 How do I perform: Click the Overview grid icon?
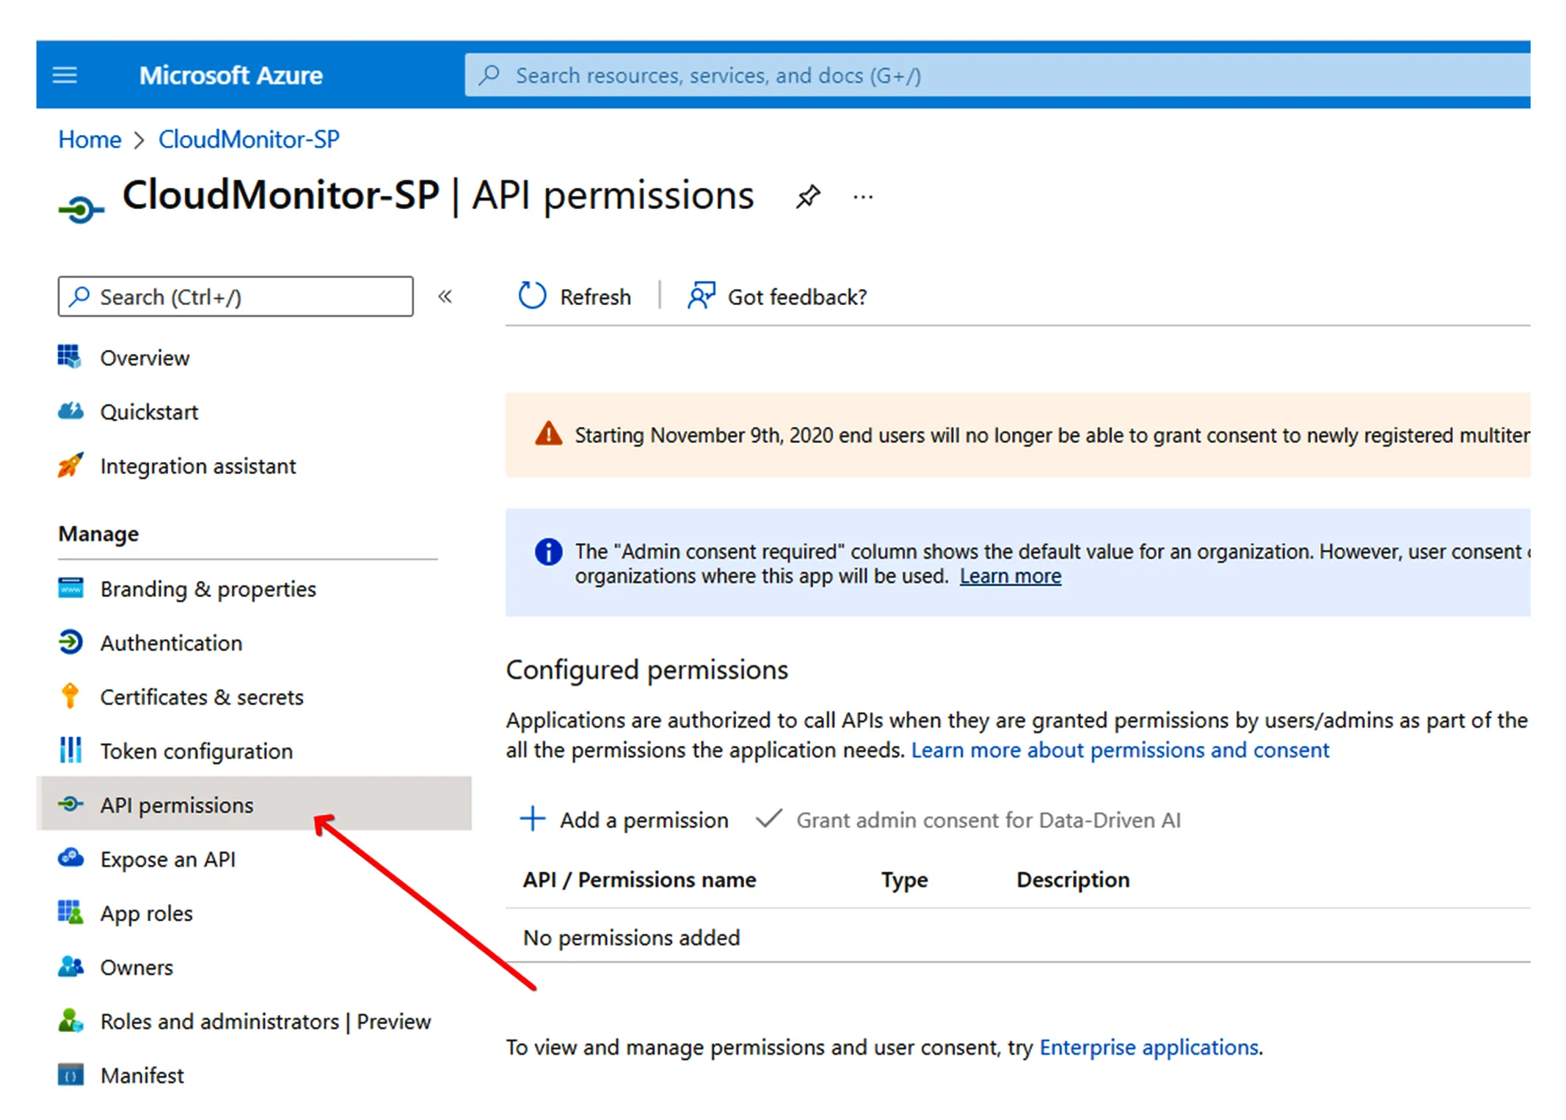(x=70, y=356)
